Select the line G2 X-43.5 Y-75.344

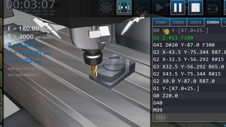[x=189, y=52]
